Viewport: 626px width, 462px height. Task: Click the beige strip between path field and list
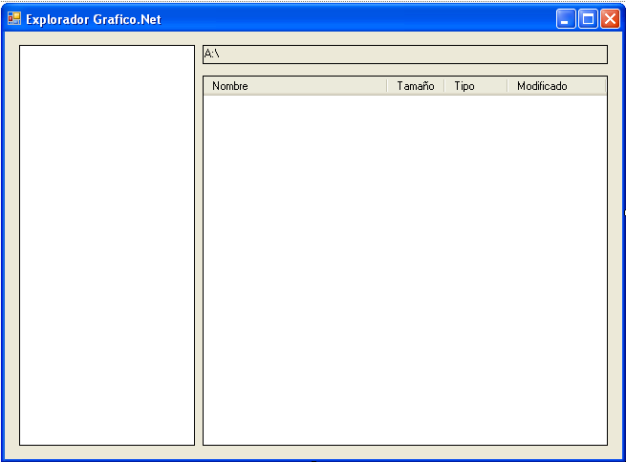click(x=405, y=70)
